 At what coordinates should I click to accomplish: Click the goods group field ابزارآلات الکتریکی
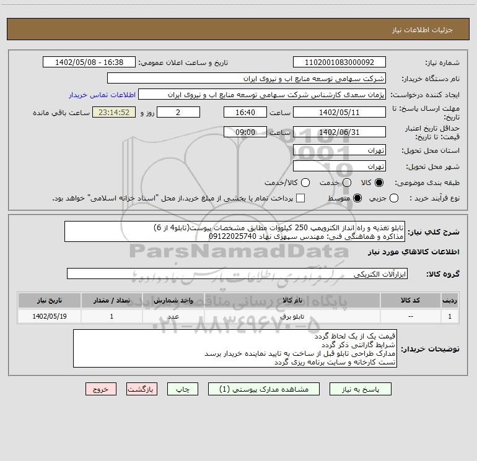tap(237, 274)
